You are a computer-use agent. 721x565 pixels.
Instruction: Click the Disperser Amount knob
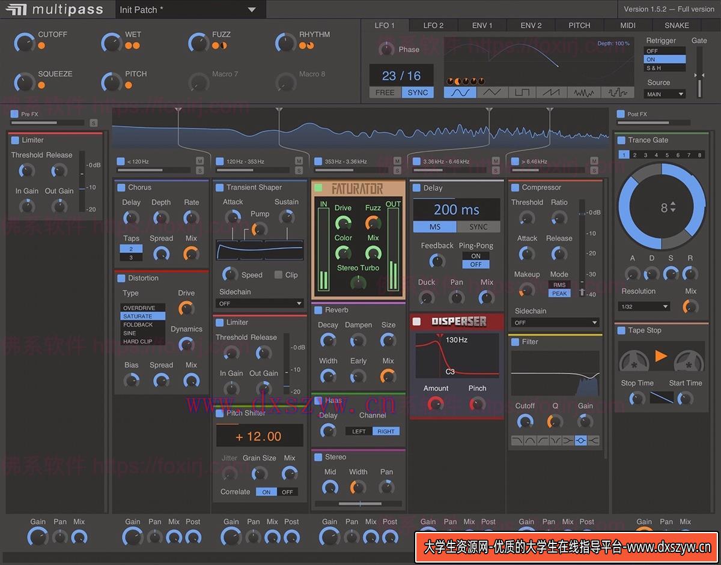[x=436, y=404]
